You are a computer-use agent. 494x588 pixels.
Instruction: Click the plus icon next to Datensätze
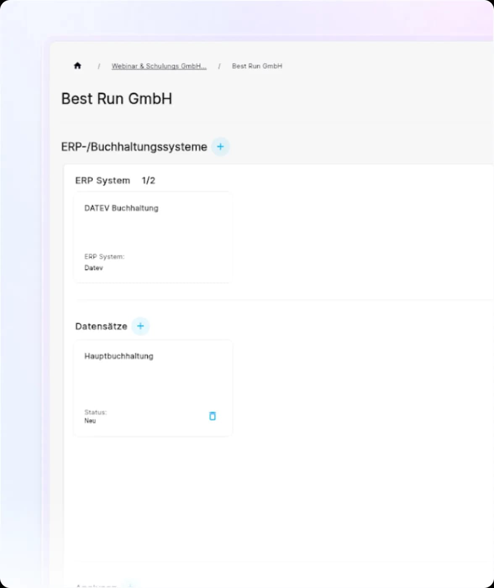click(141, 326)
